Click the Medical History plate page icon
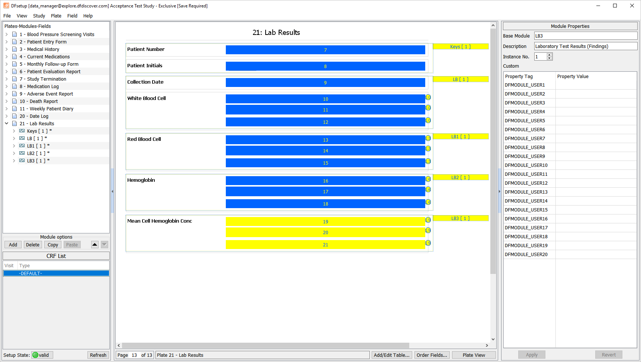This screenshot has height=362, width=641. tap(15, 49)
